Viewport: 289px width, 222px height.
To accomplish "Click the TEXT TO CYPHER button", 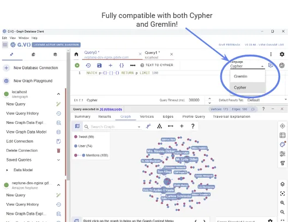I will [x=157, y=65].
